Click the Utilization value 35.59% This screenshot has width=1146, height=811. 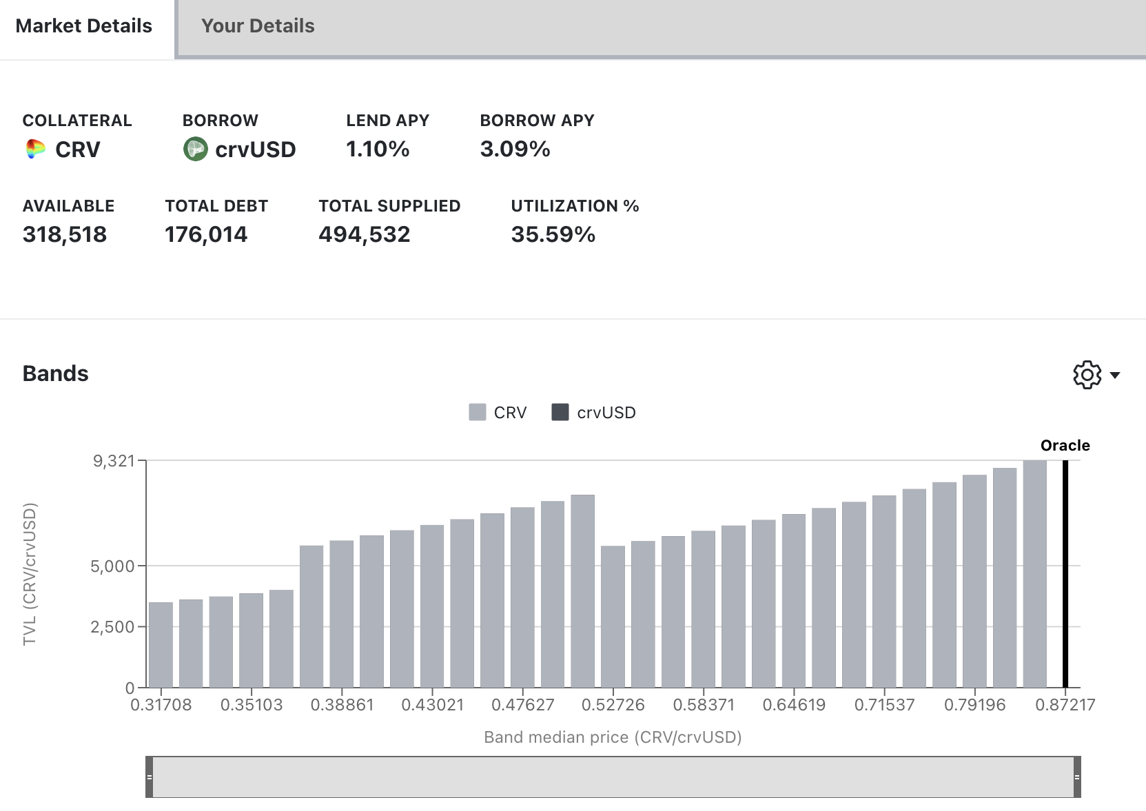[x=553, y=235]
